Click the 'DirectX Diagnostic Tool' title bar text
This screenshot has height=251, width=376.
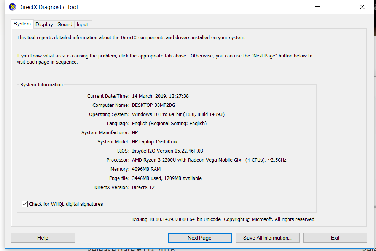[x=48, y=7]
